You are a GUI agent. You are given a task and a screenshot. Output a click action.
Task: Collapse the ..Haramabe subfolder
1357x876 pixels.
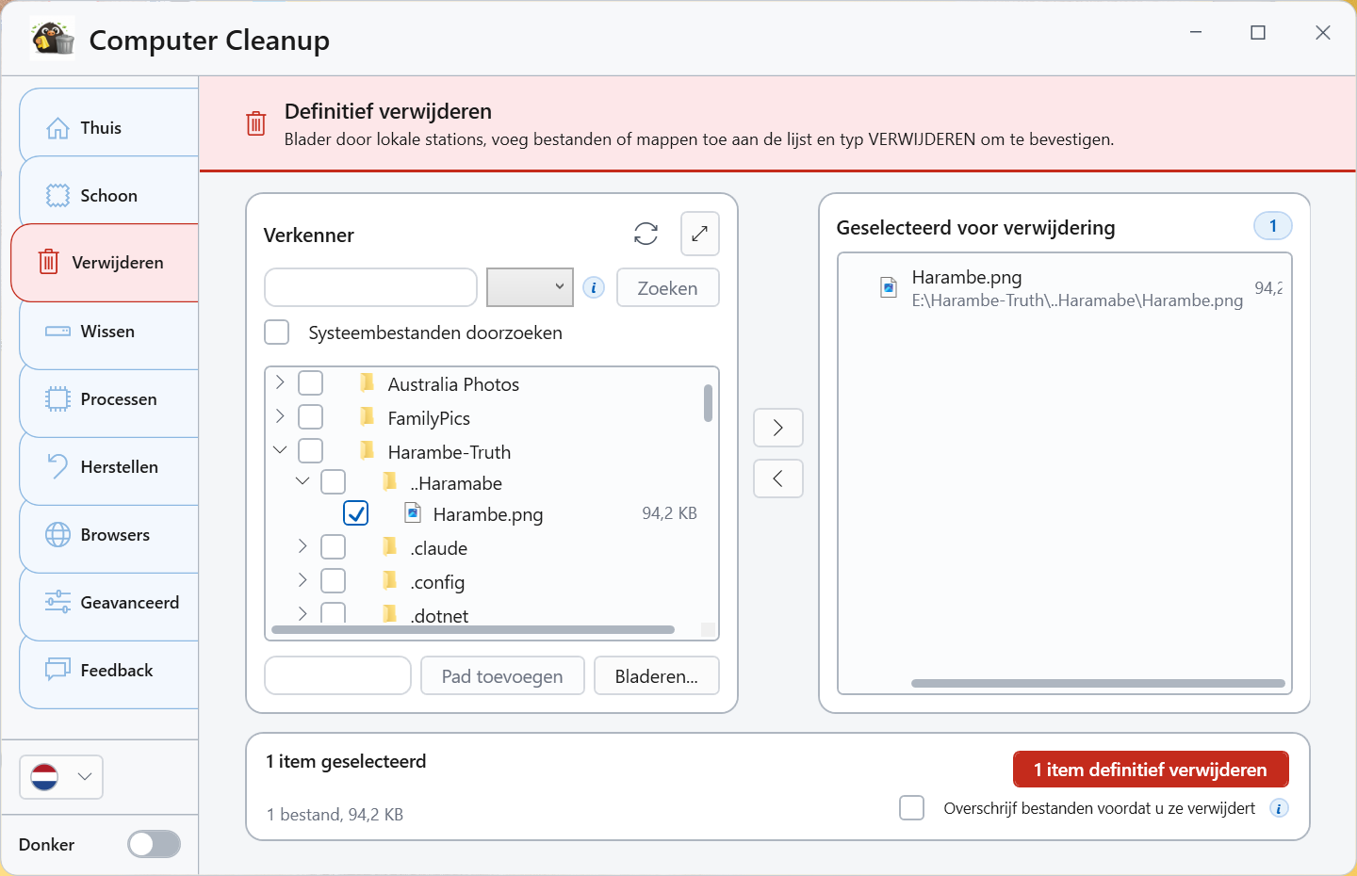point(302,481)
